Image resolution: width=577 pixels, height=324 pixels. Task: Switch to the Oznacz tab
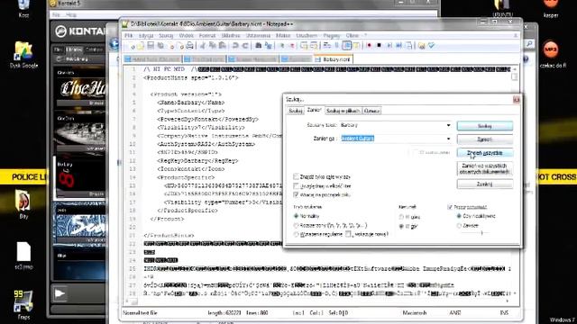371,111
